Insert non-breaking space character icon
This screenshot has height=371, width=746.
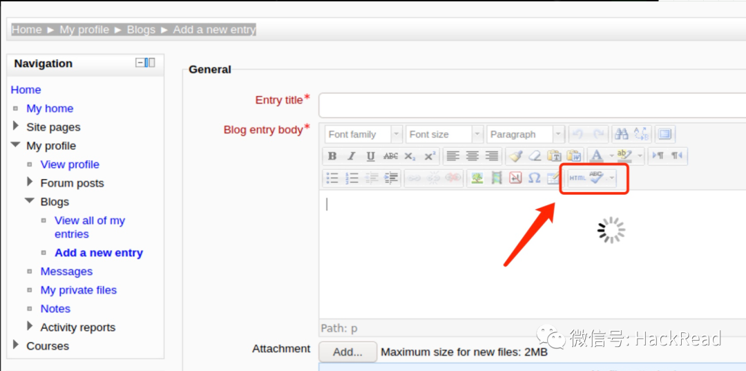pyautogui.click(x=515, y=178)
